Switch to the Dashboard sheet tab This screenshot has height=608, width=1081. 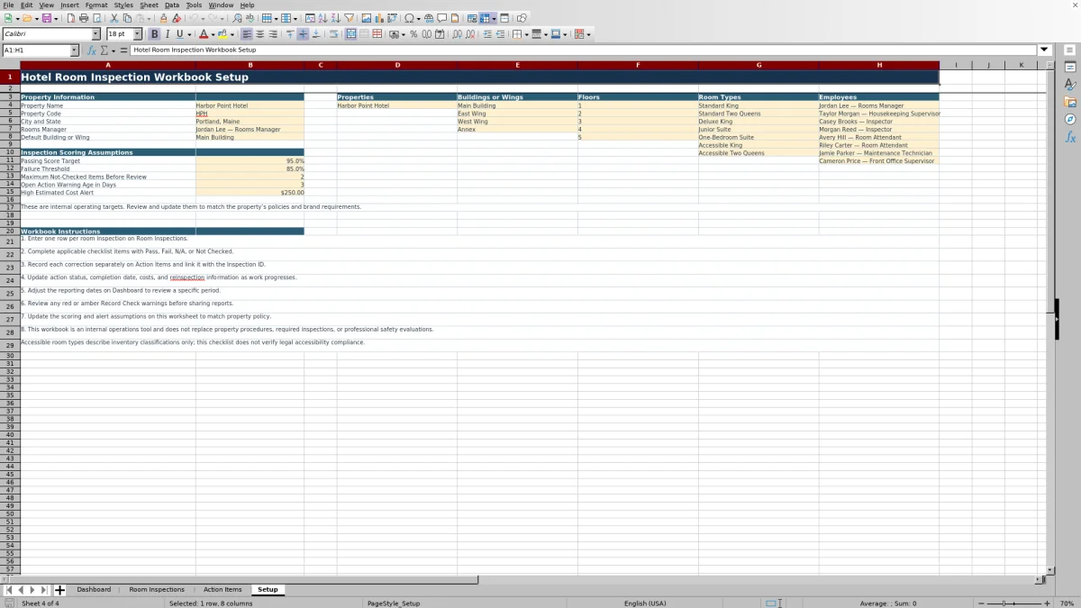(x=94, y=589)
